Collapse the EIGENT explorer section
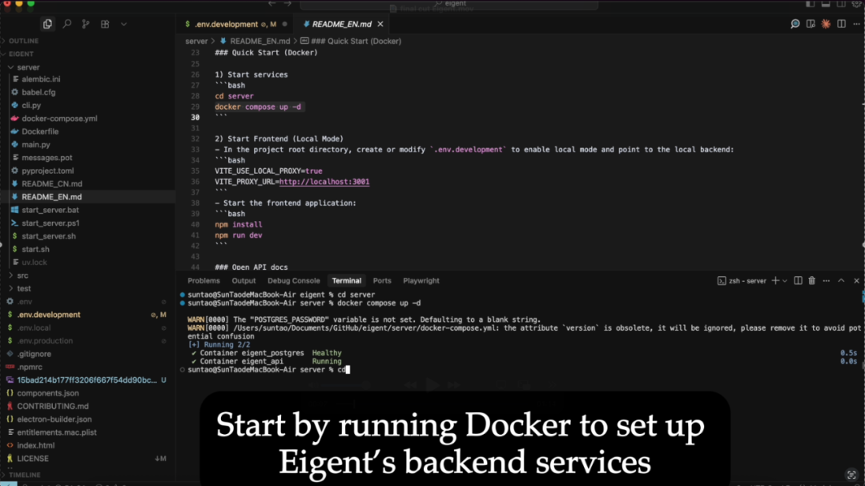 [x=21, y=54]
